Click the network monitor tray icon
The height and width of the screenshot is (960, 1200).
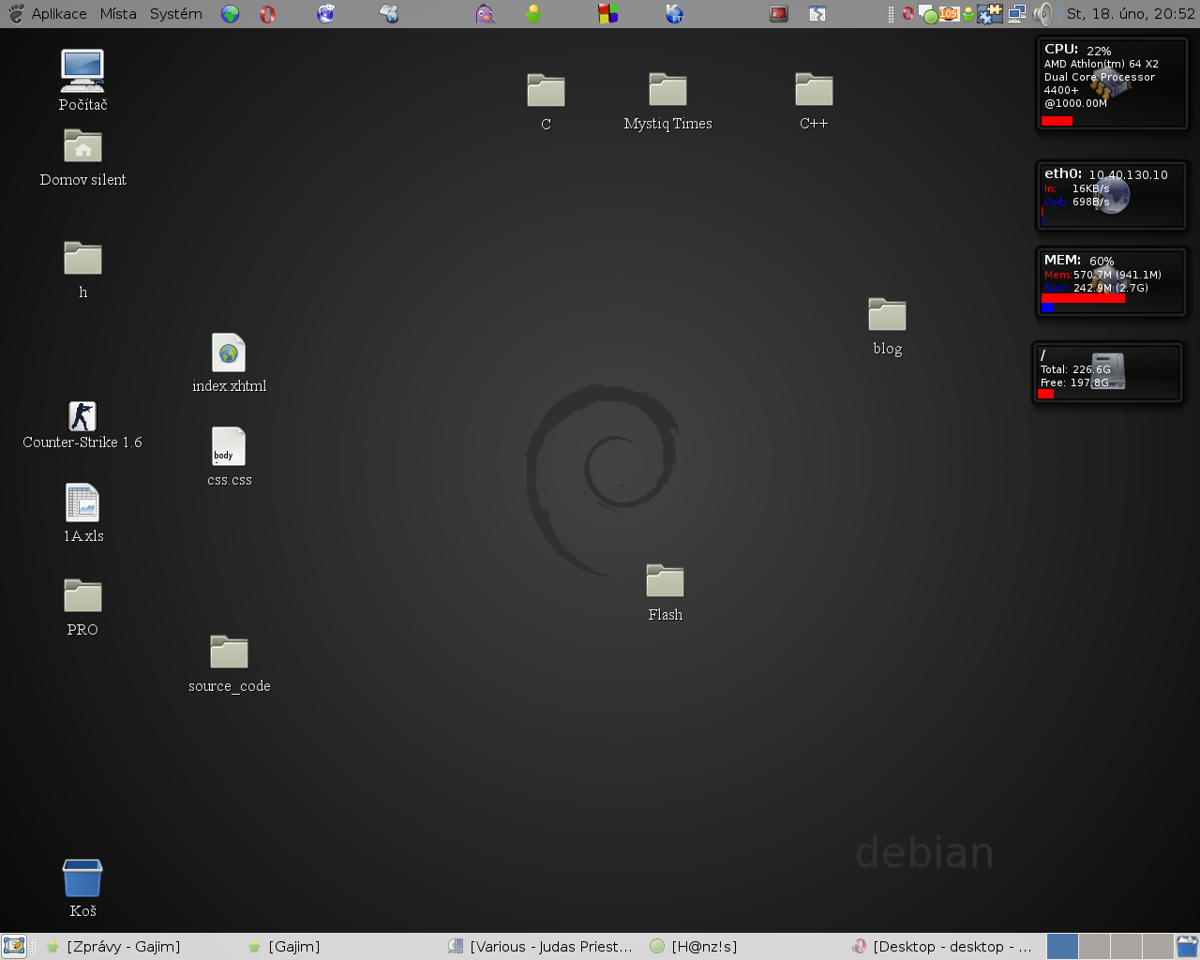[1017, 14]
